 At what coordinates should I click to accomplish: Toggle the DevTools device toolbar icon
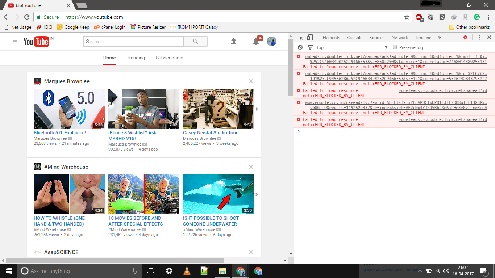[x=310, y=38]
